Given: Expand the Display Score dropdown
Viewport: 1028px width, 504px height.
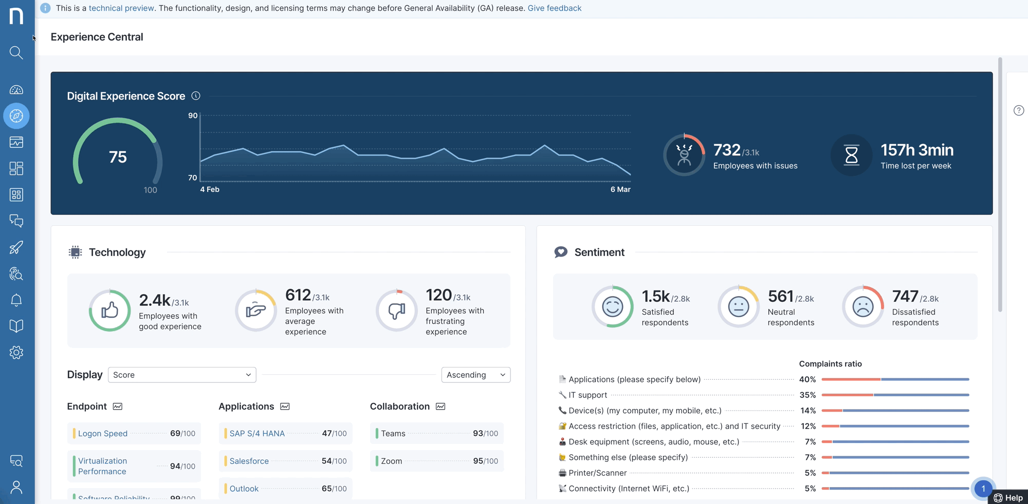Looking at the screenshot, I should (x=182, y=375).
